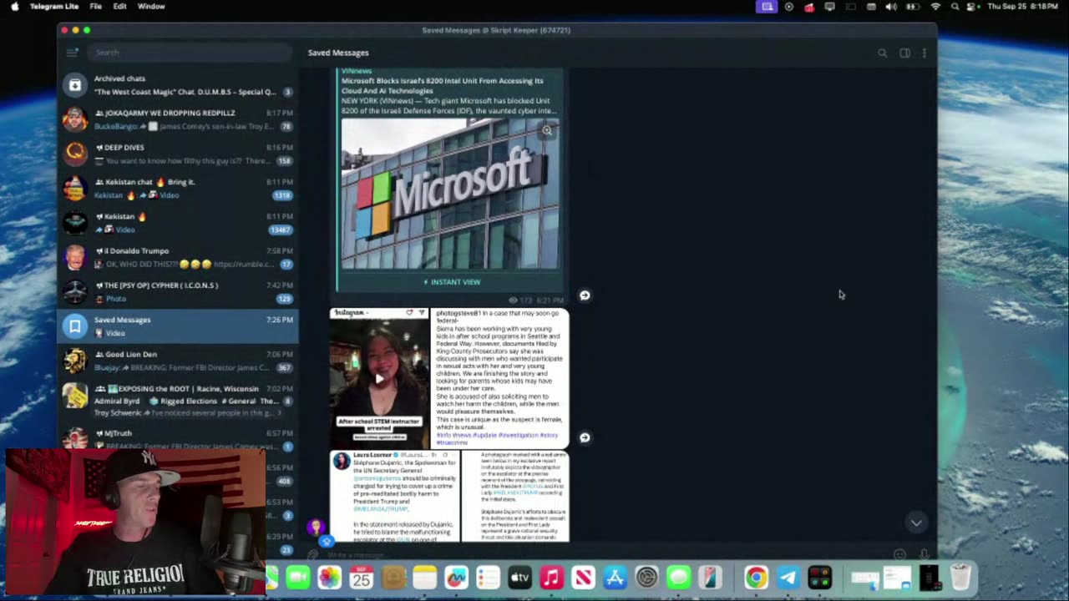This screenshot has height=601, width=1069.
Task: Open the Messages app in the Dock
Action: click(x=678, y=578)
